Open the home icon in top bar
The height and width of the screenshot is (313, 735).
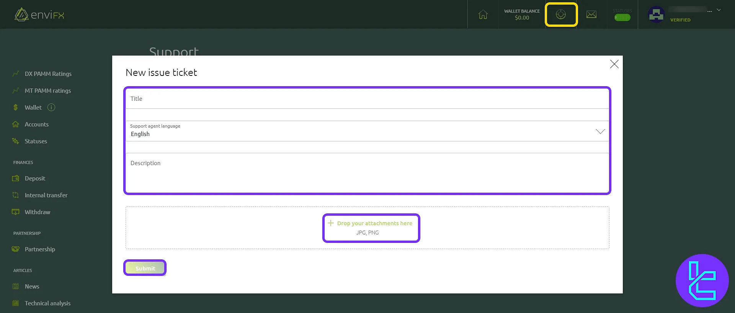click(483, 15)
